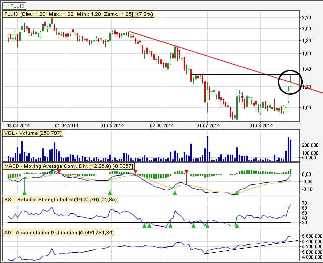Image resolution: width=323 pixels, height=263 pixels.
Task: Select the black circle highlighting the breakout
Action: coord(290,81)
